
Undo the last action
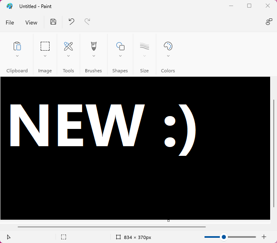point(71,22)
